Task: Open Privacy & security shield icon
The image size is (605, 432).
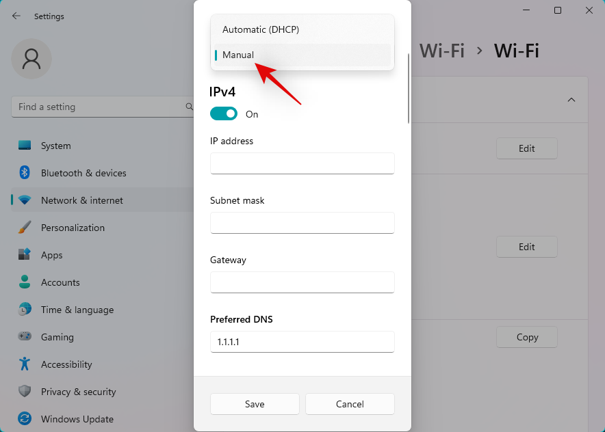Action: (23, 392)
